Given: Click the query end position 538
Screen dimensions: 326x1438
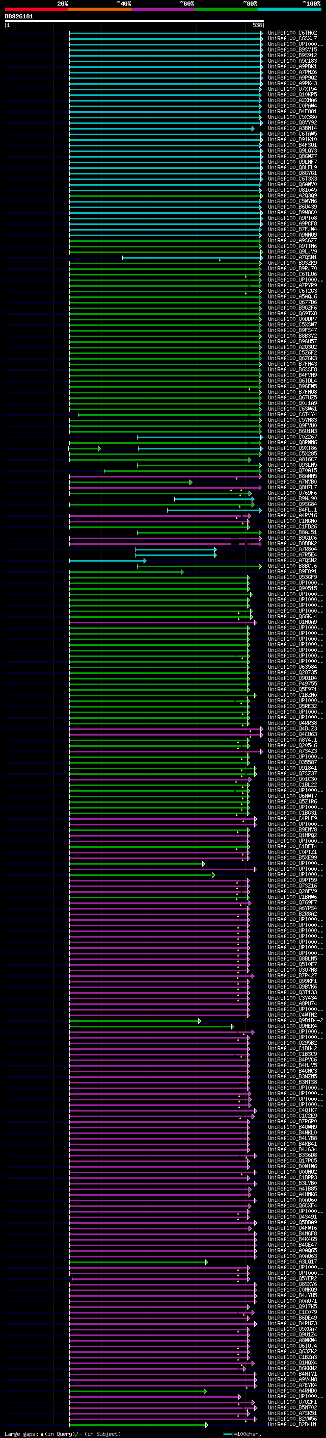Looking at the screenshot, I should 257,25.
